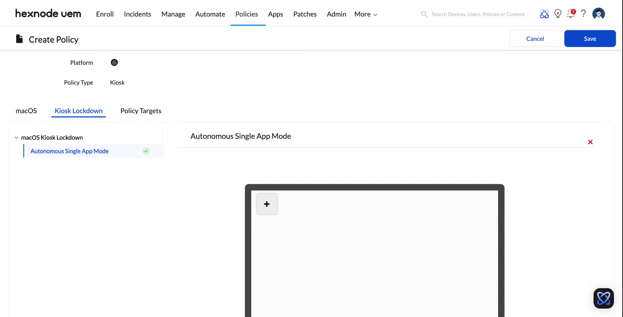Open the Apps menu
This screenshot has width=623, height=317.
[275, 14]
